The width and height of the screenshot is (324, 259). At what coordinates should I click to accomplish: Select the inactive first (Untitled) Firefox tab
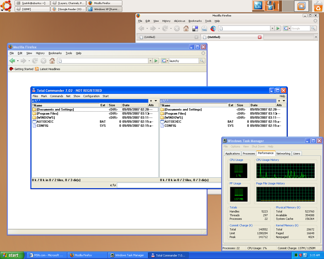click(169, 37)
